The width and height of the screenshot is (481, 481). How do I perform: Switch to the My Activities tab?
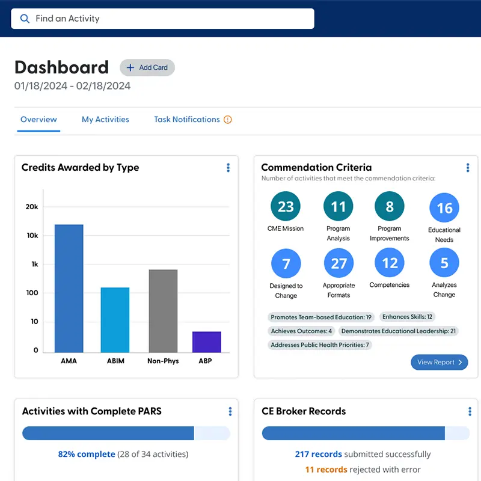tap(105, 120)
